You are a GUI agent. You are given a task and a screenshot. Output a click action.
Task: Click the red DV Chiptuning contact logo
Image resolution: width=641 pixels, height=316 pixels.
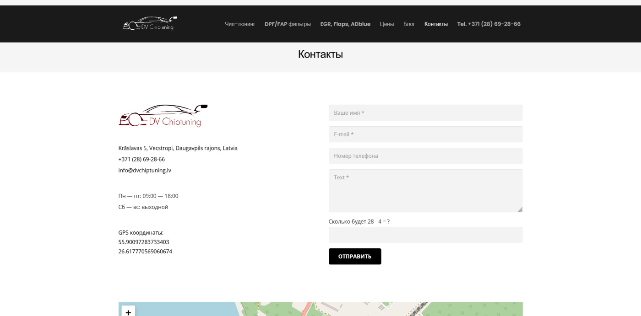[163, 116]
